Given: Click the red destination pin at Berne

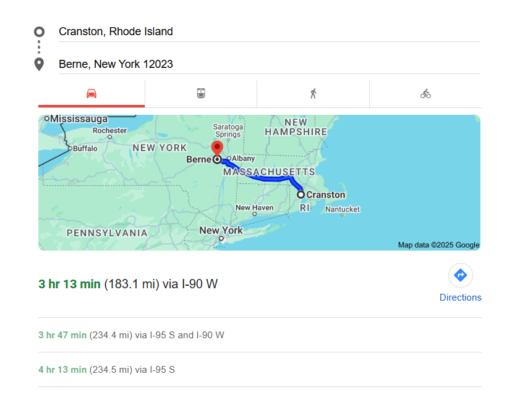Looking at the screenshot, I should (x=217, y=149).
